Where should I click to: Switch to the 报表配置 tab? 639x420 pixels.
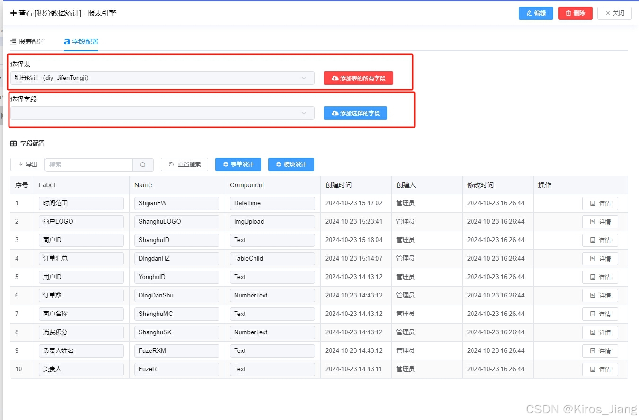(28, 42)
